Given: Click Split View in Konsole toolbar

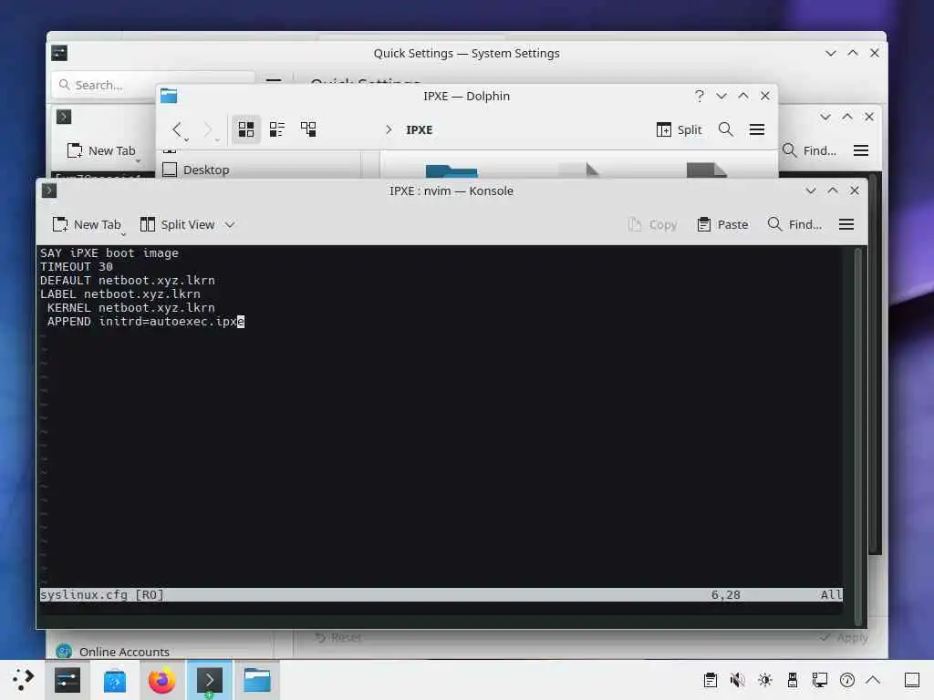Looking at the screenshot, I should point(178,224).
